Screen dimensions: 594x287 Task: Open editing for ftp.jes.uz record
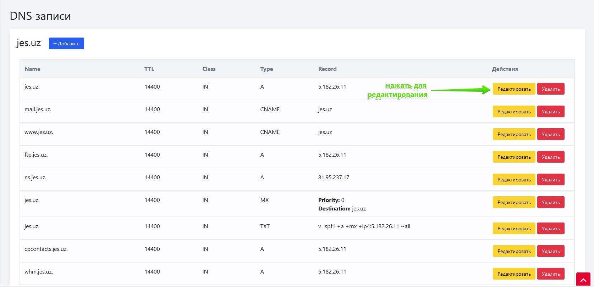tap(513, 157)
